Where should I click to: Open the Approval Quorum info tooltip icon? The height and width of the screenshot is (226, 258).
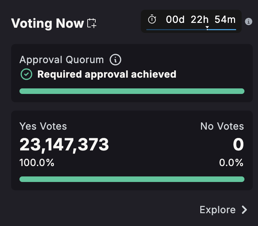pyautogui.click(x=115, y=60)
